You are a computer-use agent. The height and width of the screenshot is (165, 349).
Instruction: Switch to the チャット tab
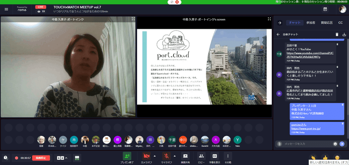[x=295, y=23]
